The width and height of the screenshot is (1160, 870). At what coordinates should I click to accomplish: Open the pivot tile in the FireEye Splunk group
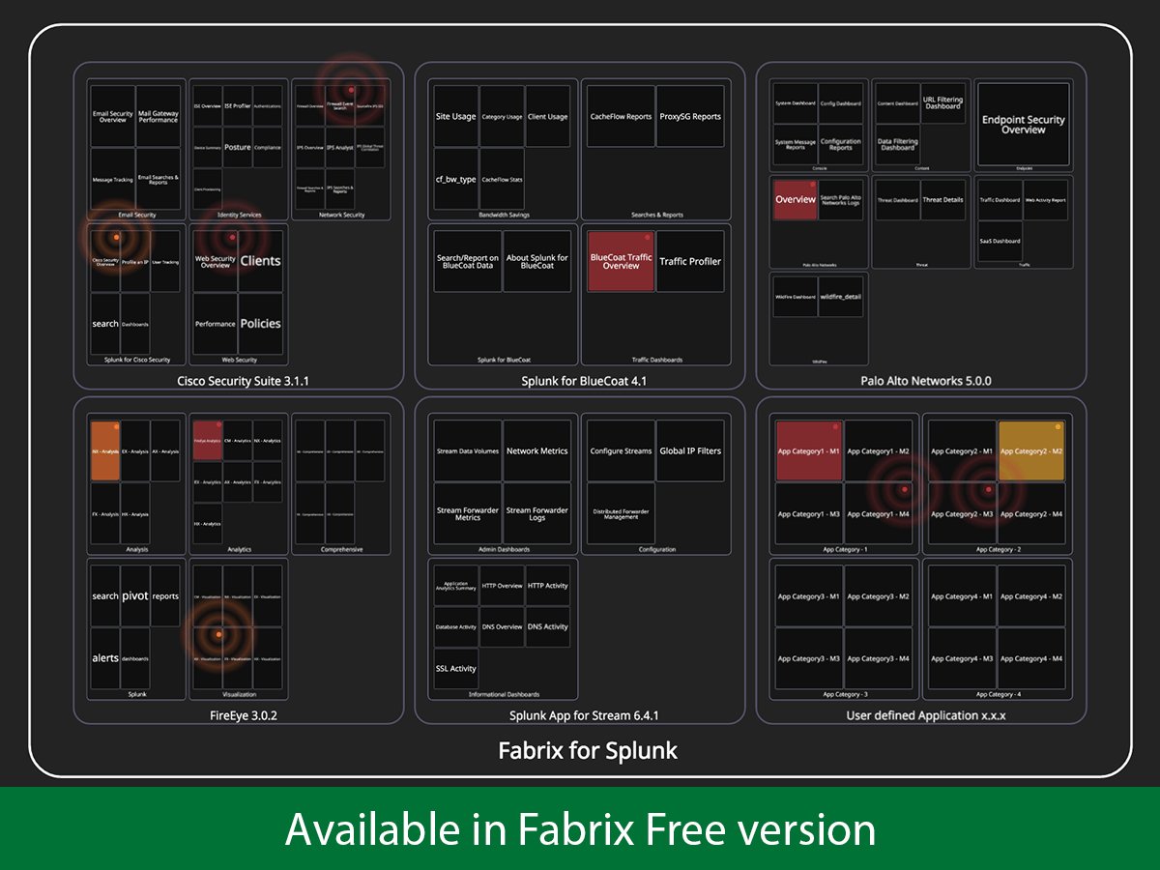click(x=135, y=595)
